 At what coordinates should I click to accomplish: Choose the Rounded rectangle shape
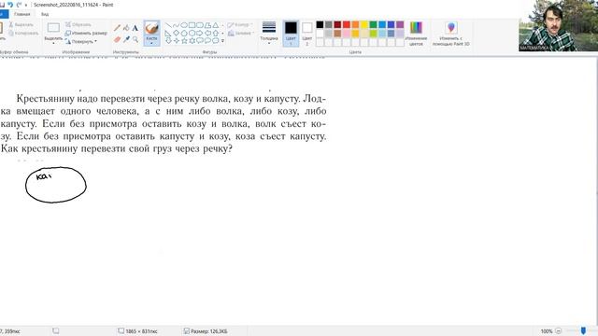click(x=200, y=25)
